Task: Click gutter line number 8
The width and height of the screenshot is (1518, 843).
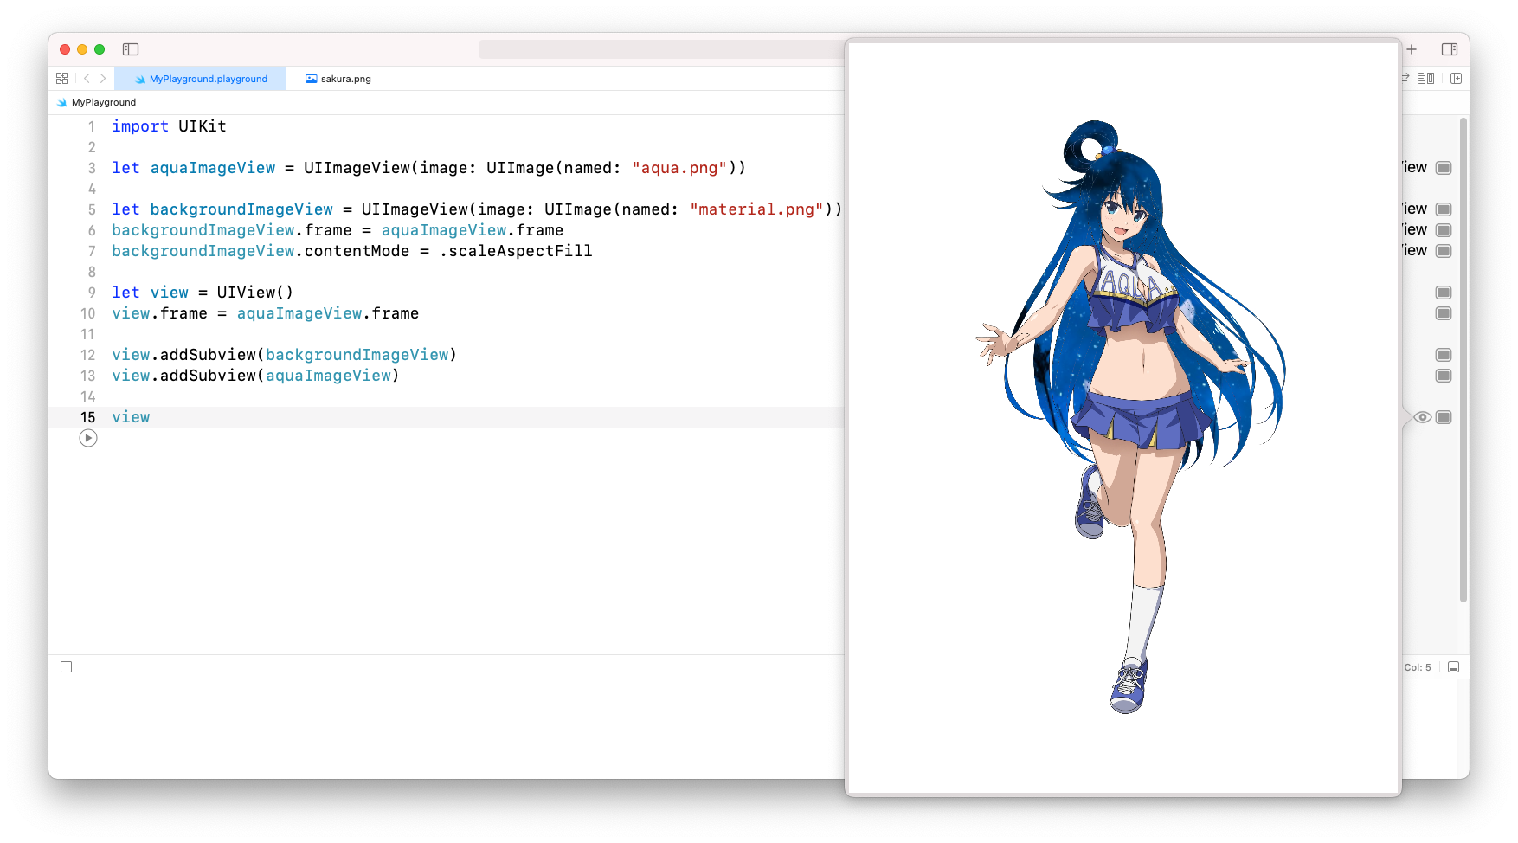Action: point(91,272)
